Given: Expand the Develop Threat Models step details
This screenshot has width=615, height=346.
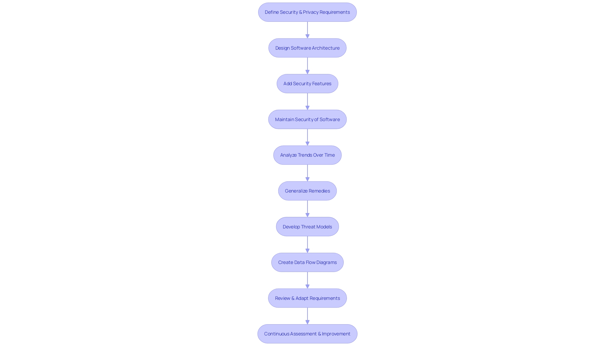Looking at the screenshot, I should coord(307,227).
